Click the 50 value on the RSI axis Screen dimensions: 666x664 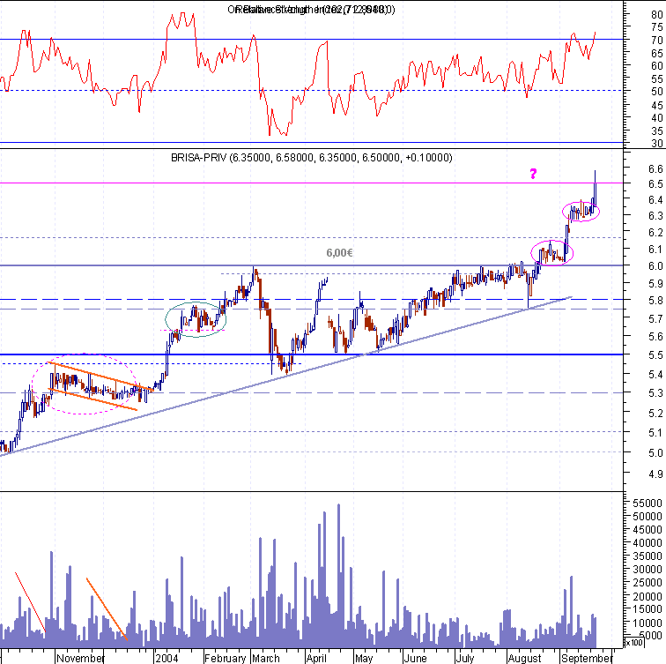coord(656,91)
